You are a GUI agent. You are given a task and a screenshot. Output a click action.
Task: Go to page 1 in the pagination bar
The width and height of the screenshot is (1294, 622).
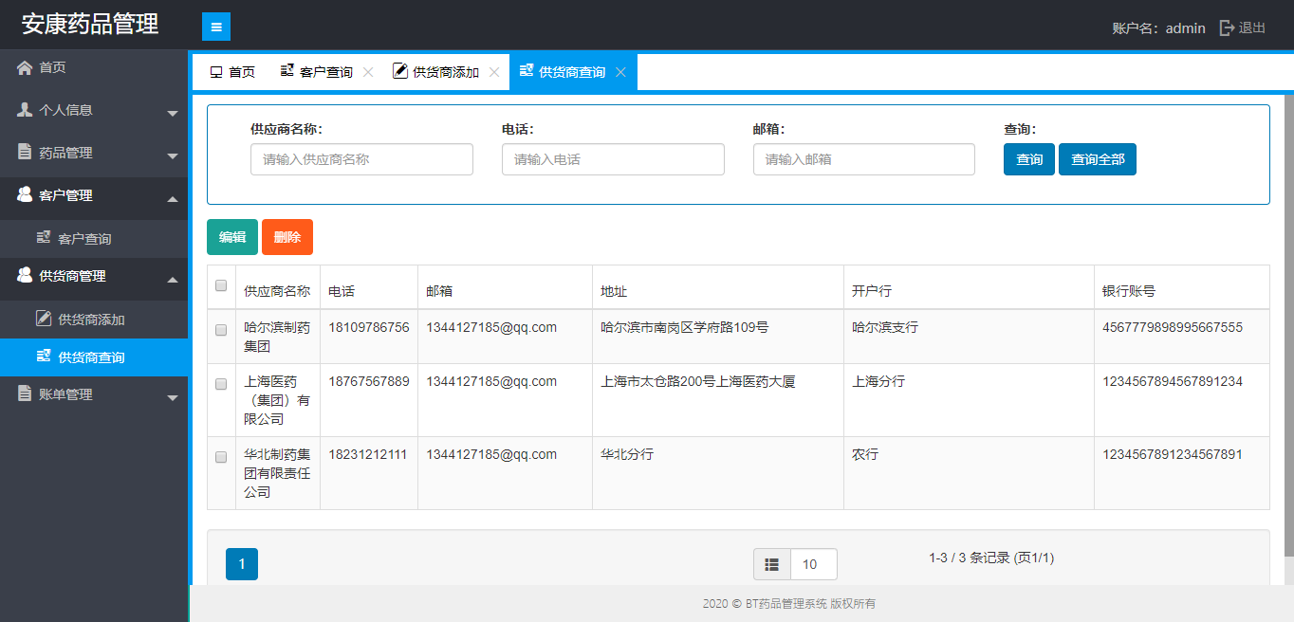tap(242, 564)
